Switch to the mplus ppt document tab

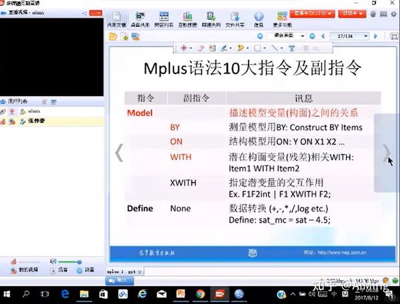point(121,272)
